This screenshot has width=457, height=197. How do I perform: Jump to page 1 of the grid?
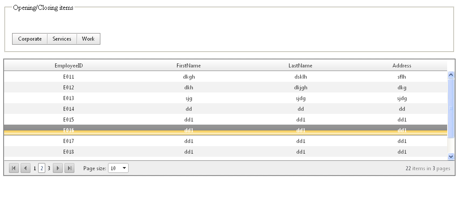[35, 168]
